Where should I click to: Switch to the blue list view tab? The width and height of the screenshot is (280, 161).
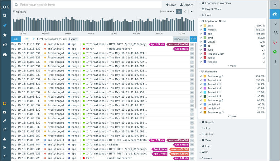click(16, 39)
